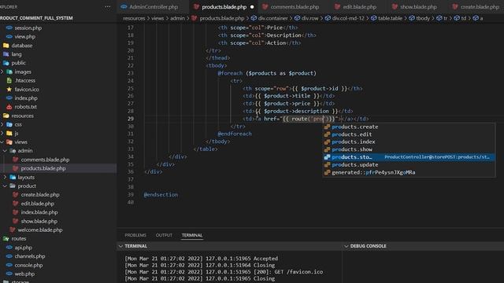Choose products.index autocomplete suggestion

click(x=409, y=141)
